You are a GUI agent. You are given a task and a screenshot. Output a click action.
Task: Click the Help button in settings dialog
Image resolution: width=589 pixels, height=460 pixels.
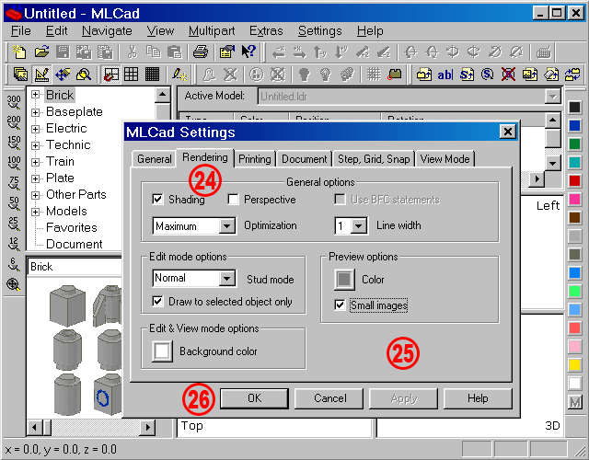click(x=478, y=398)
